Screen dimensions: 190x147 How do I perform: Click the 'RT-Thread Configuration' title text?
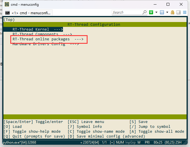tap(94, 25)
